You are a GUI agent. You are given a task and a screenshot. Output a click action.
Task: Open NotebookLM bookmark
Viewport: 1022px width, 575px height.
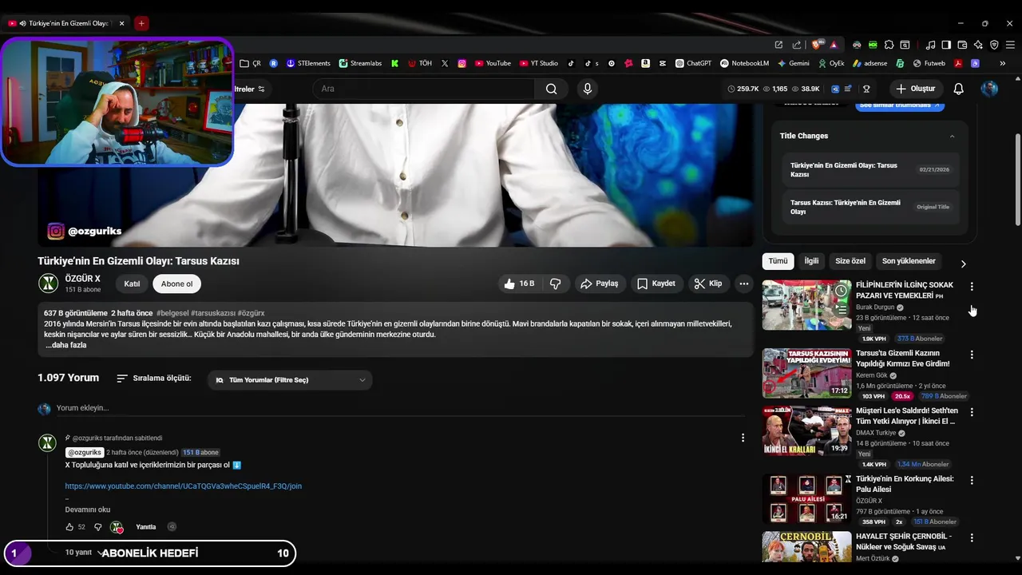point(744,63)
